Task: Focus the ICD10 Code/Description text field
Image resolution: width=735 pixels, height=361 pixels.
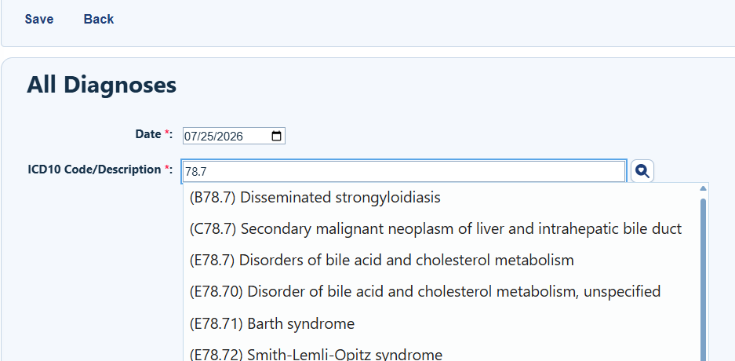Action: (x=404, y=172)
